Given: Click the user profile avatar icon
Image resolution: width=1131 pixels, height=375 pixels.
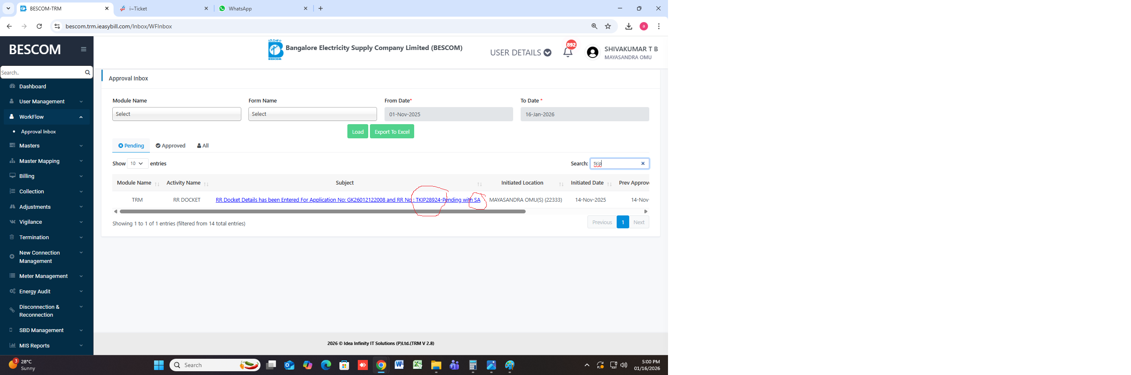Looking at the screenshot, I should [593, 52].
